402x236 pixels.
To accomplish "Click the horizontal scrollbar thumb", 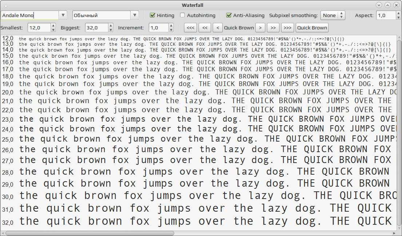I will [x=90, y=233].
